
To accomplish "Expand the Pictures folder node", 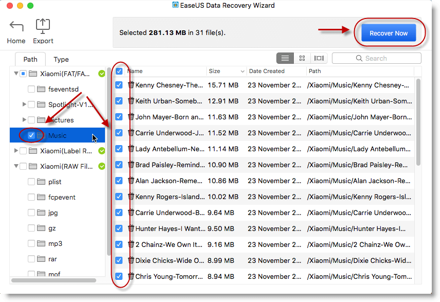I will coord(24,120).
